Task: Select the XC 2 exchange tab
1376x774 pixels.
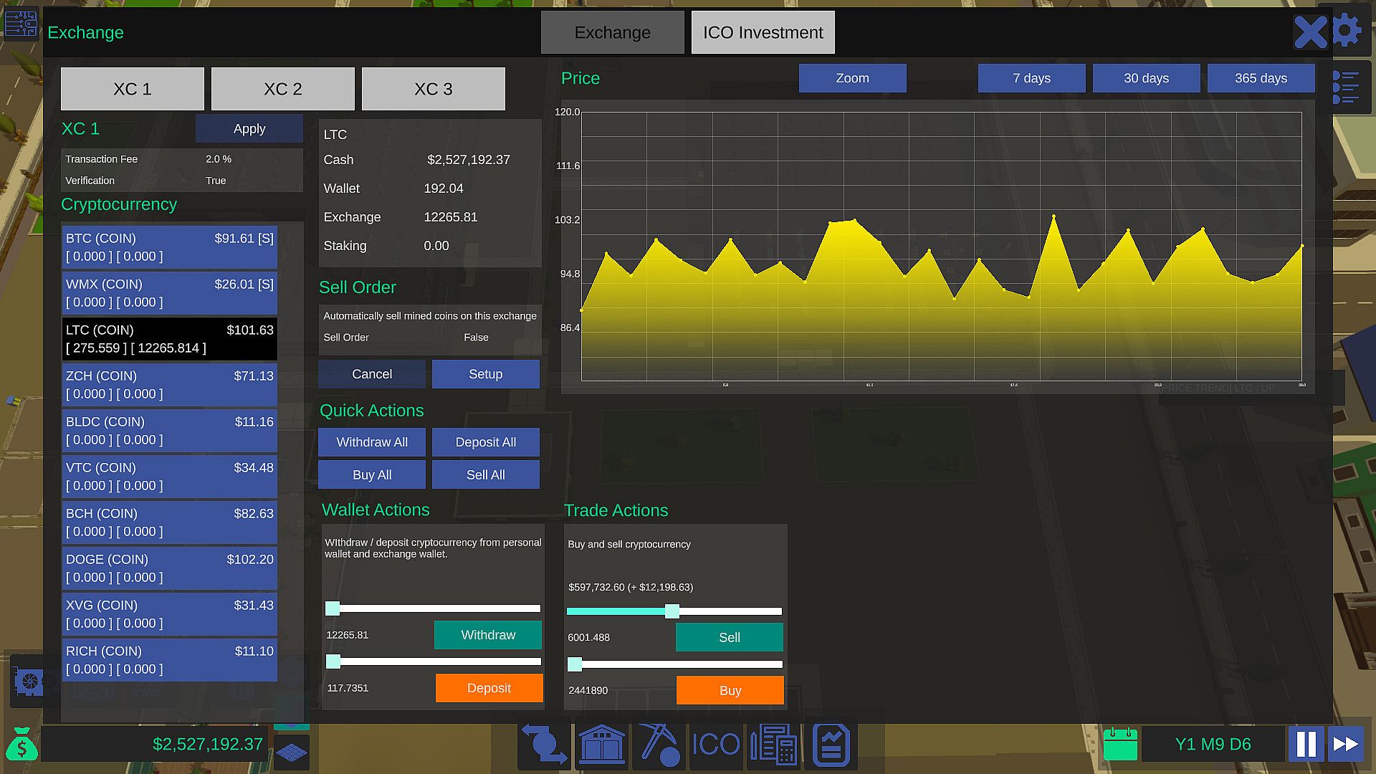Action: [282, 89]
